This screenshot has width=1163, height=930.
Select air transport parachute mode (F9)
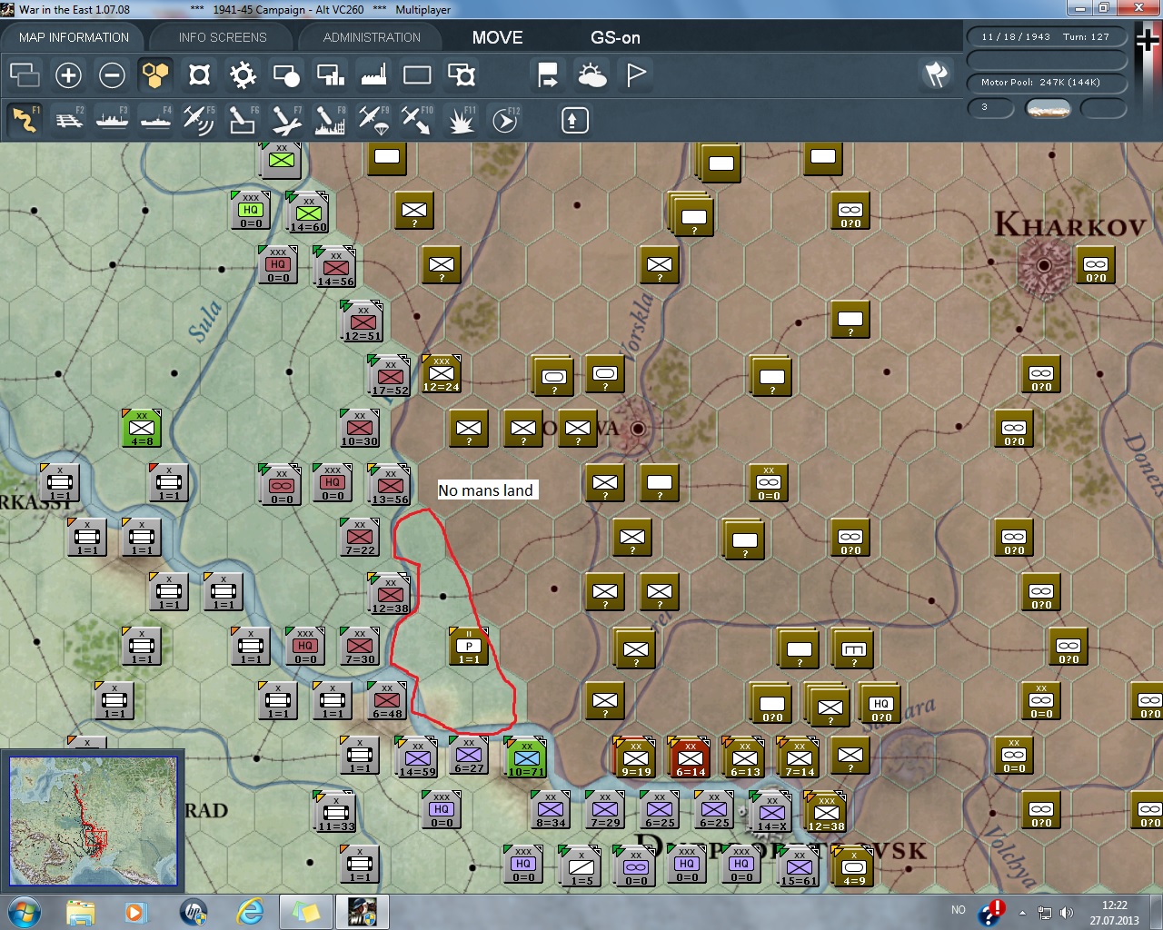pyautogui.click(x=373, y=120)
